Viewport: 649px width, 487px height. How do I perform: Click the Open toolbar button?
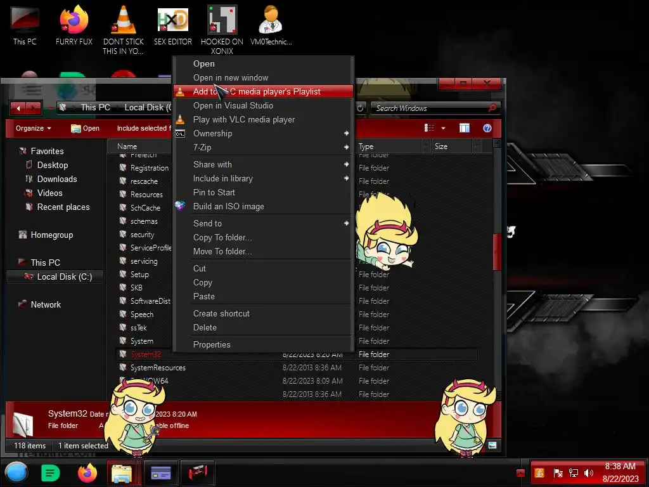(x=86, y=128)
